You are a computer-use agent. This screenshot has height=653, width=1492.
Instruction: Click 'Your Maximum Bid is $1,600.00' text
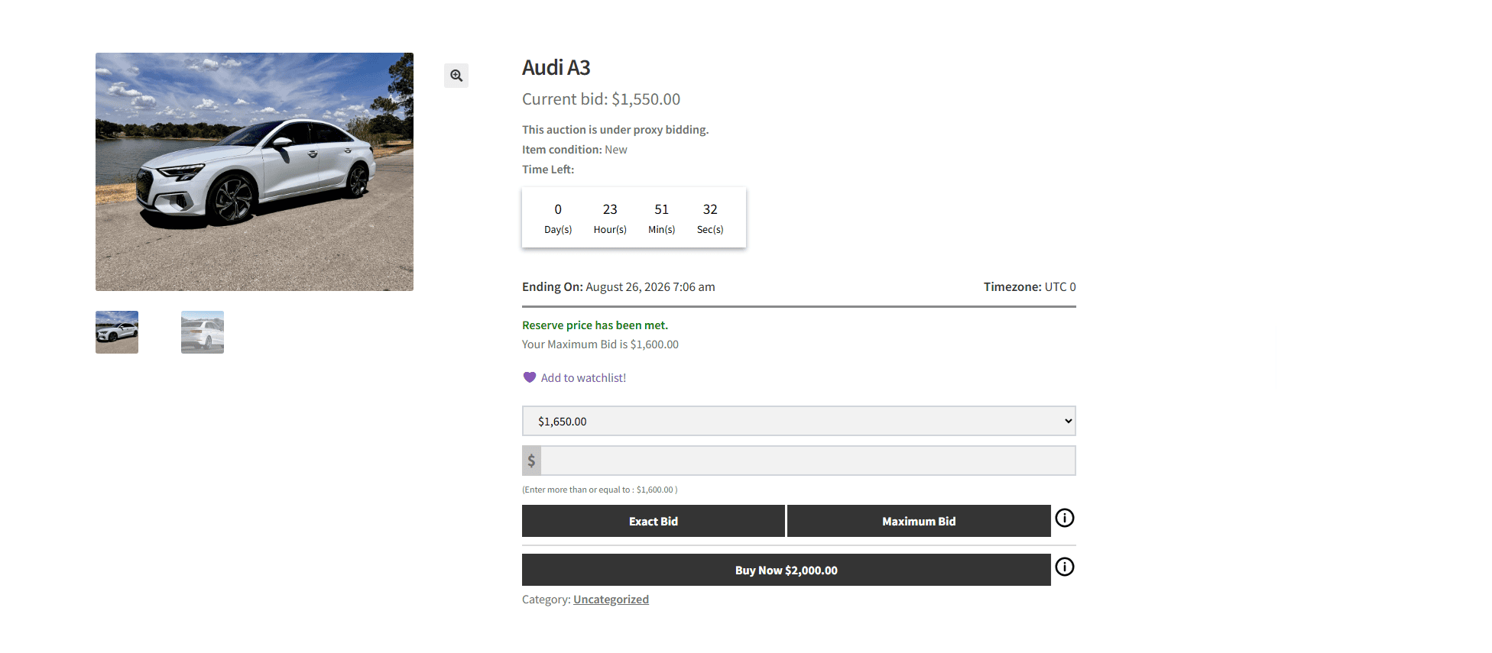[600, 344]
